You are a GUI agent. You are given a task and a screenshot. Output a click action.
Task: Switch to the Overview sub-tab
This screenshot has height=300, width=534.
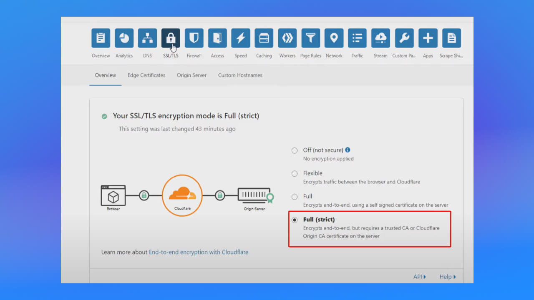[106, 75]
